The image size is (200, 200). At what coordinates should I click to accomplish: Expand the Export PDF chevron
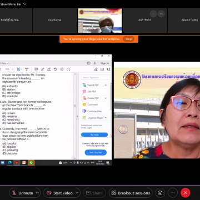pos(106,85)
